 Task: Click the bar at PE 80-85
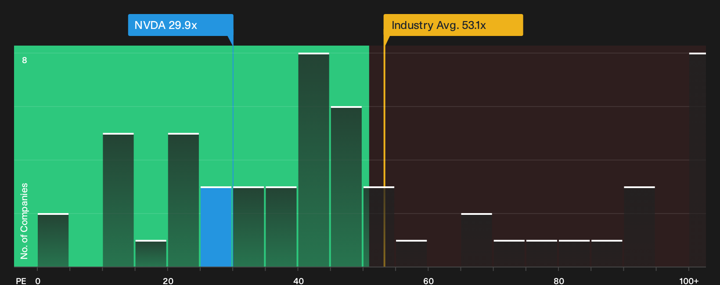(574, 253)
